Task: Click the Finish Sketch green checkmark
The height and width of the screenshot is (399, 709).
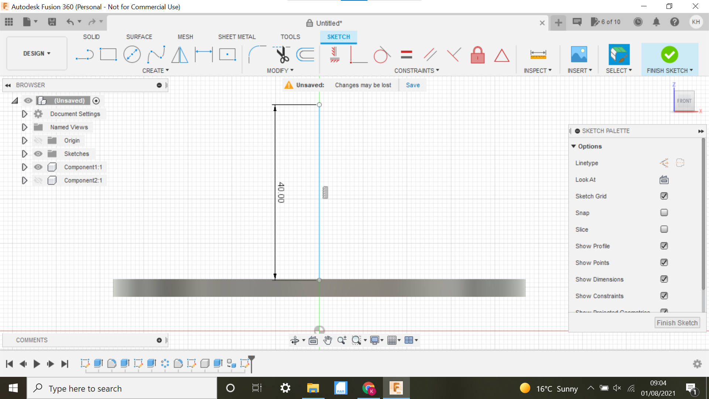Action: [669, 54]
